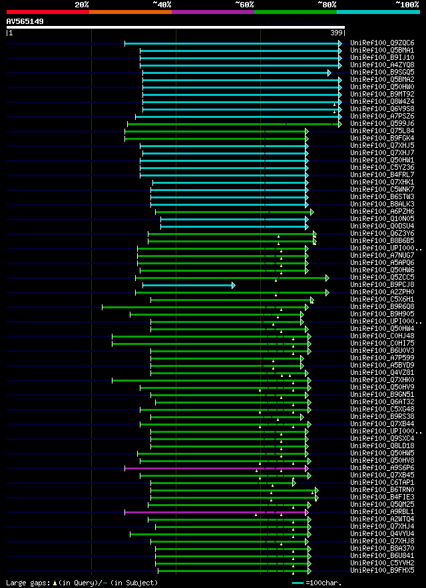Screen dimensions: 426x588
Task: Click the arrowhead ending the UniRef100_B9SGQ5 bar
Action: [x=329, y=73]
